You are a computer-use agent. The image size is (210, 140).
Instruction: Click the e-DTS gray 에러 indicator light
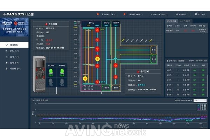[62, 81]
